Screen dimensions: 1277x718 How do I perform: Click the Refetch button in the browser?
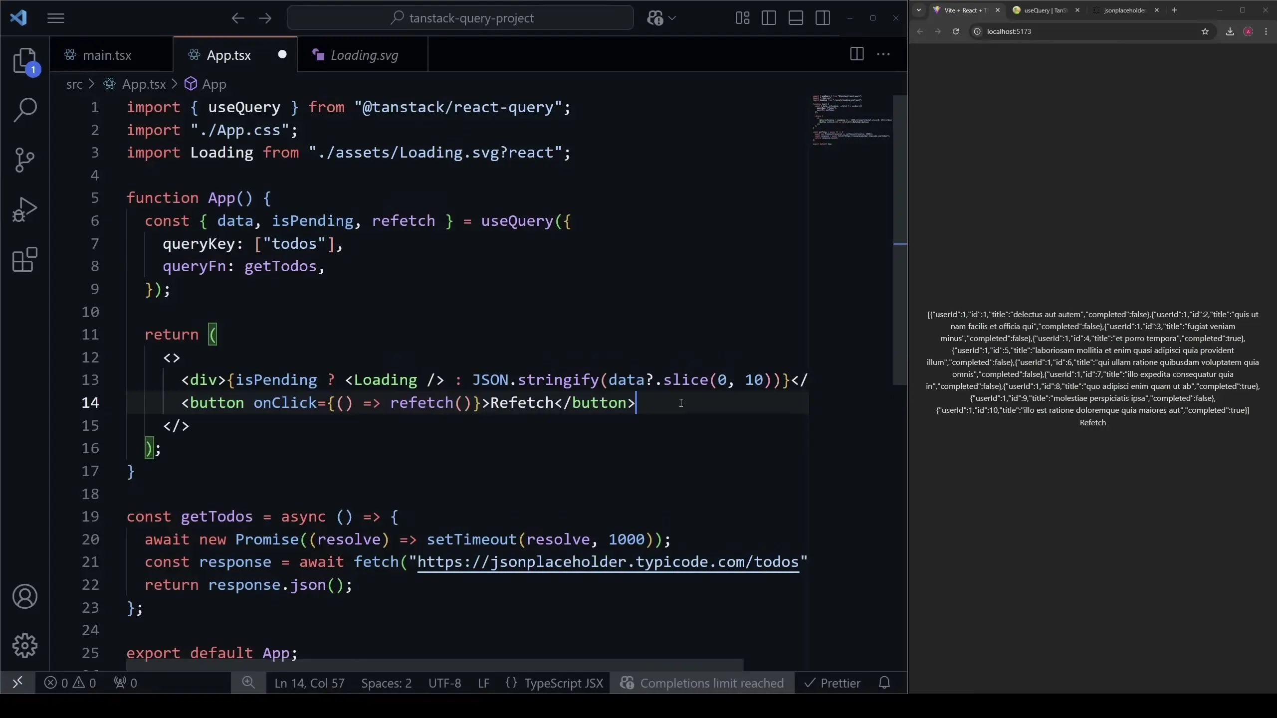coord(1092,422)
